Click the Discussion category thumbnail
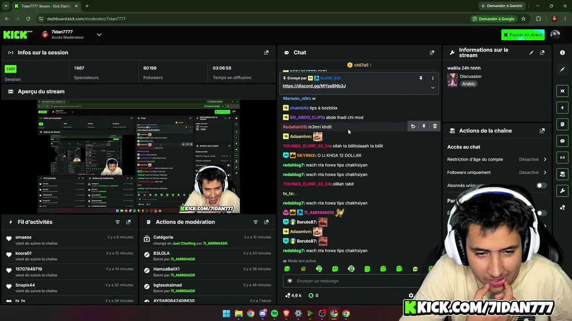 click(x=452, y=80)
